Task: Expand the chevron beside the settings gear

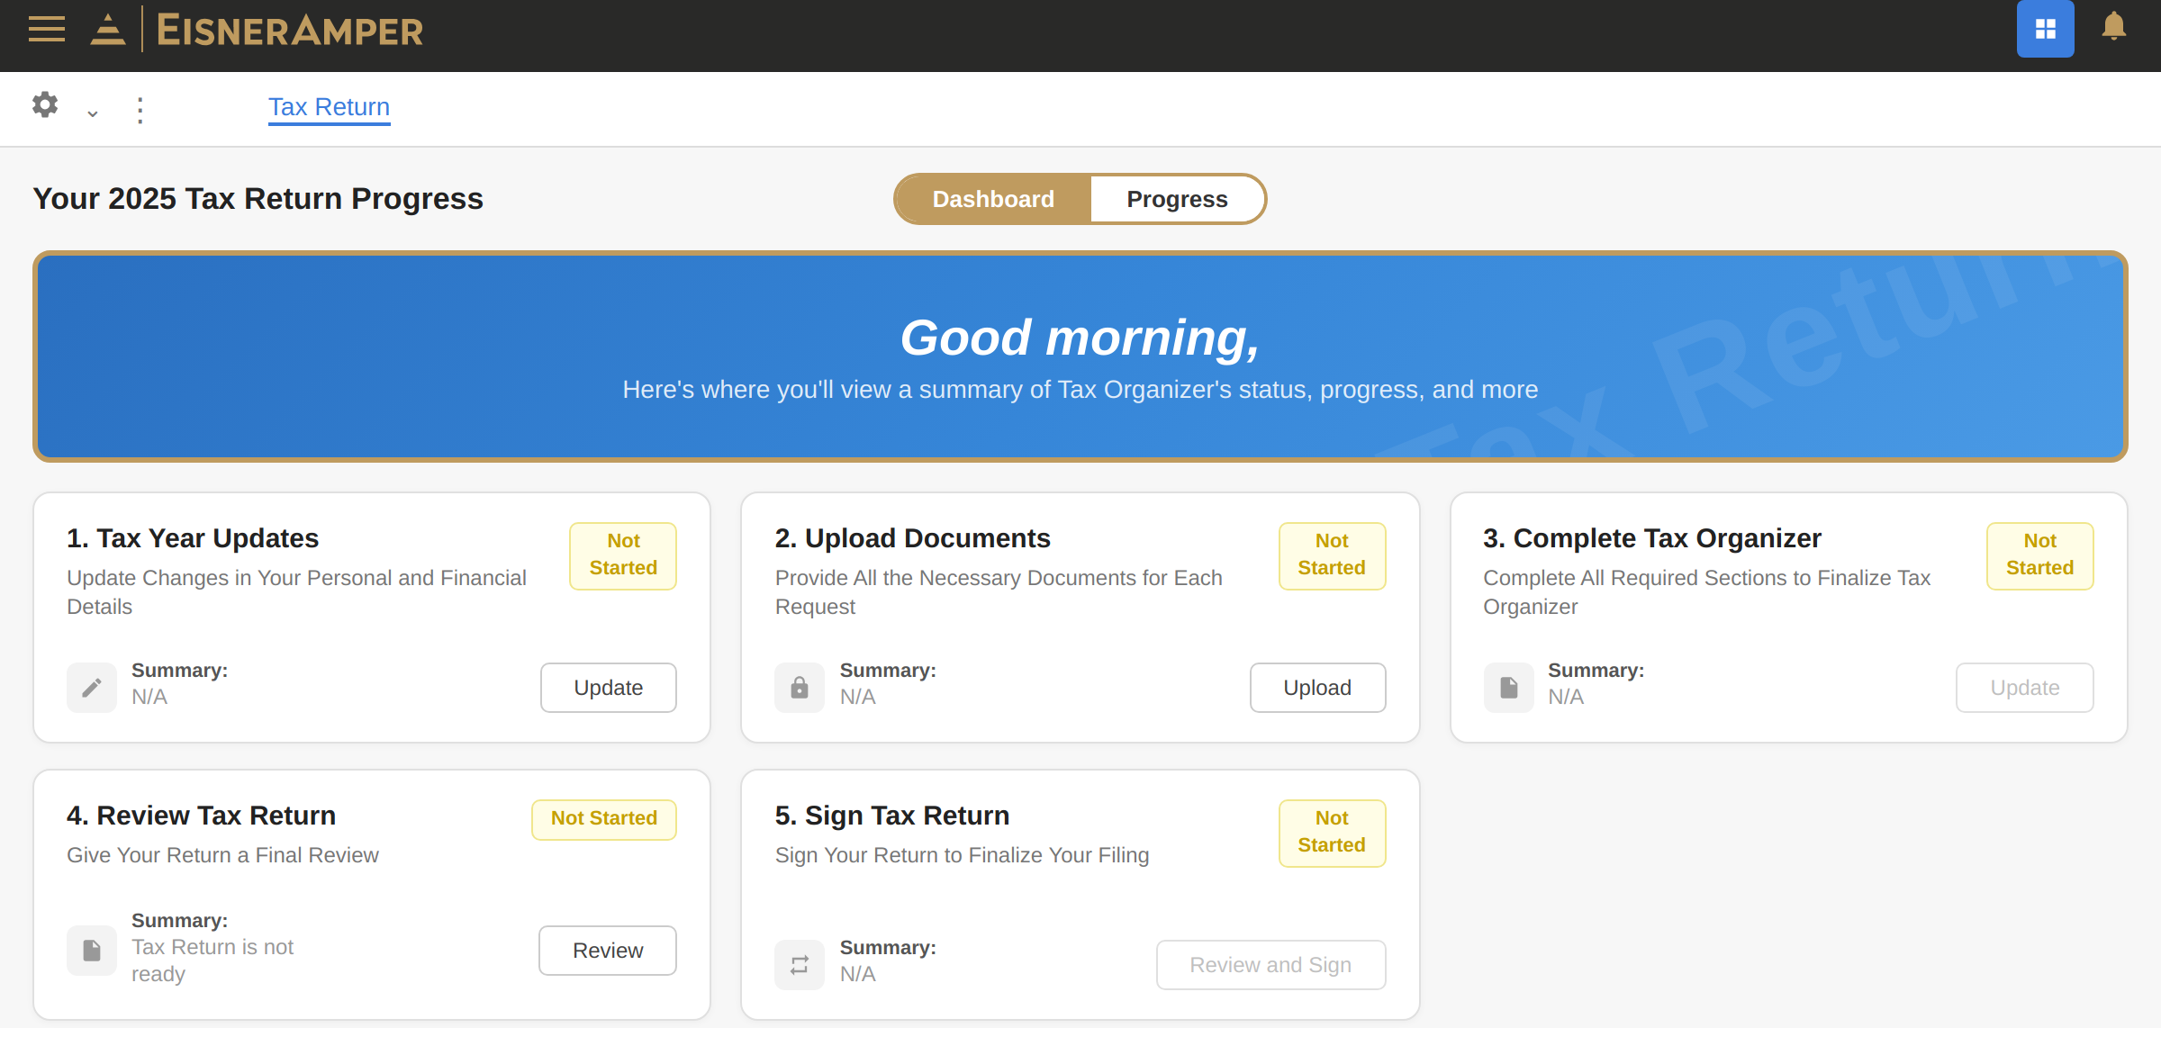Action: click(92, 112)
